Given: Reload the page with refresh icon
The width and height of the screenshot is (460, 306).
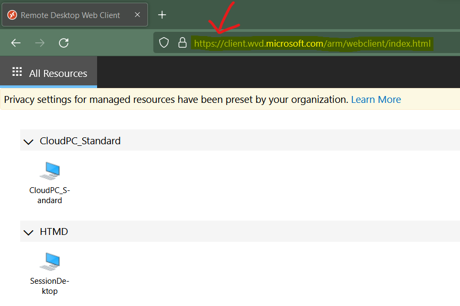Looking at the screenshot, I should click(x=64, y=43).
